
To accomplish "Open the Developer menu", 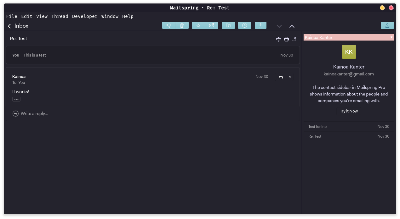I will (x=85, y=16).
